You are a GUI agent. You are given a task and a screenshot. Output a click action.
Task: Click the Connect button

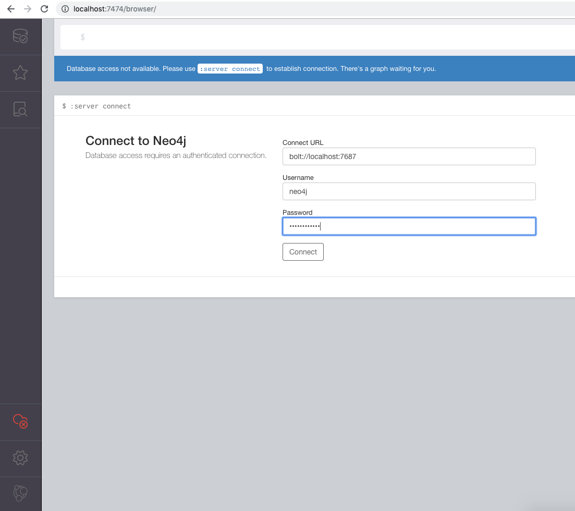pyautogui.click(x=303, y=252)
